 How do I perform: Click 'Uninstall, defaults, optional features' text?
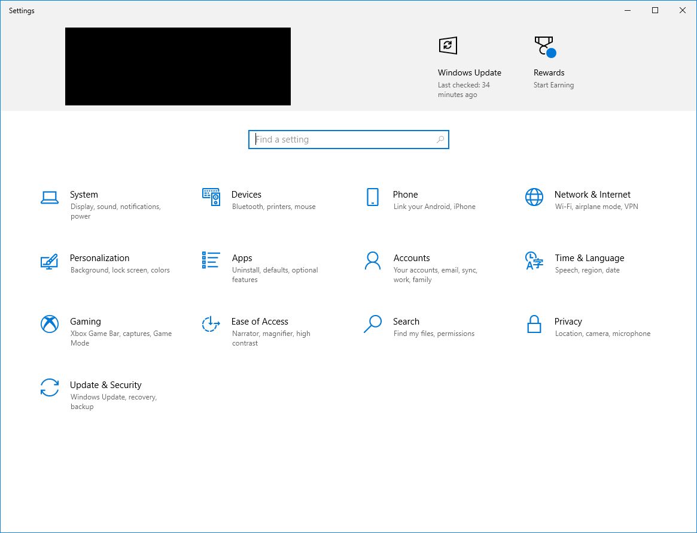pyautogui.click(x=275, y=274)
